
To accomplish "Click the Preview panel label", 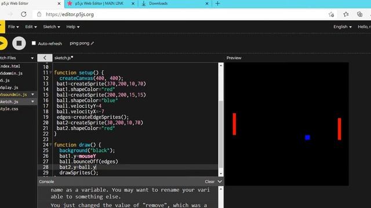I will click(x=234, y=58).
